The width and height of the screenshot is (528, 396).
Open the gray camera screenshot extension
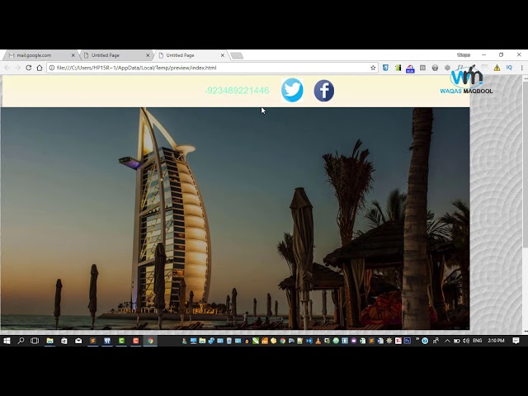(422, 68)
